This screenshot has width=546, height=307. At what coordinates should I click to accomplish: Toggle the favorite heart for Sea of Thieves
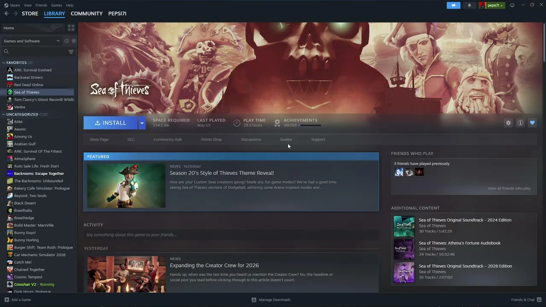coord(532,123)
